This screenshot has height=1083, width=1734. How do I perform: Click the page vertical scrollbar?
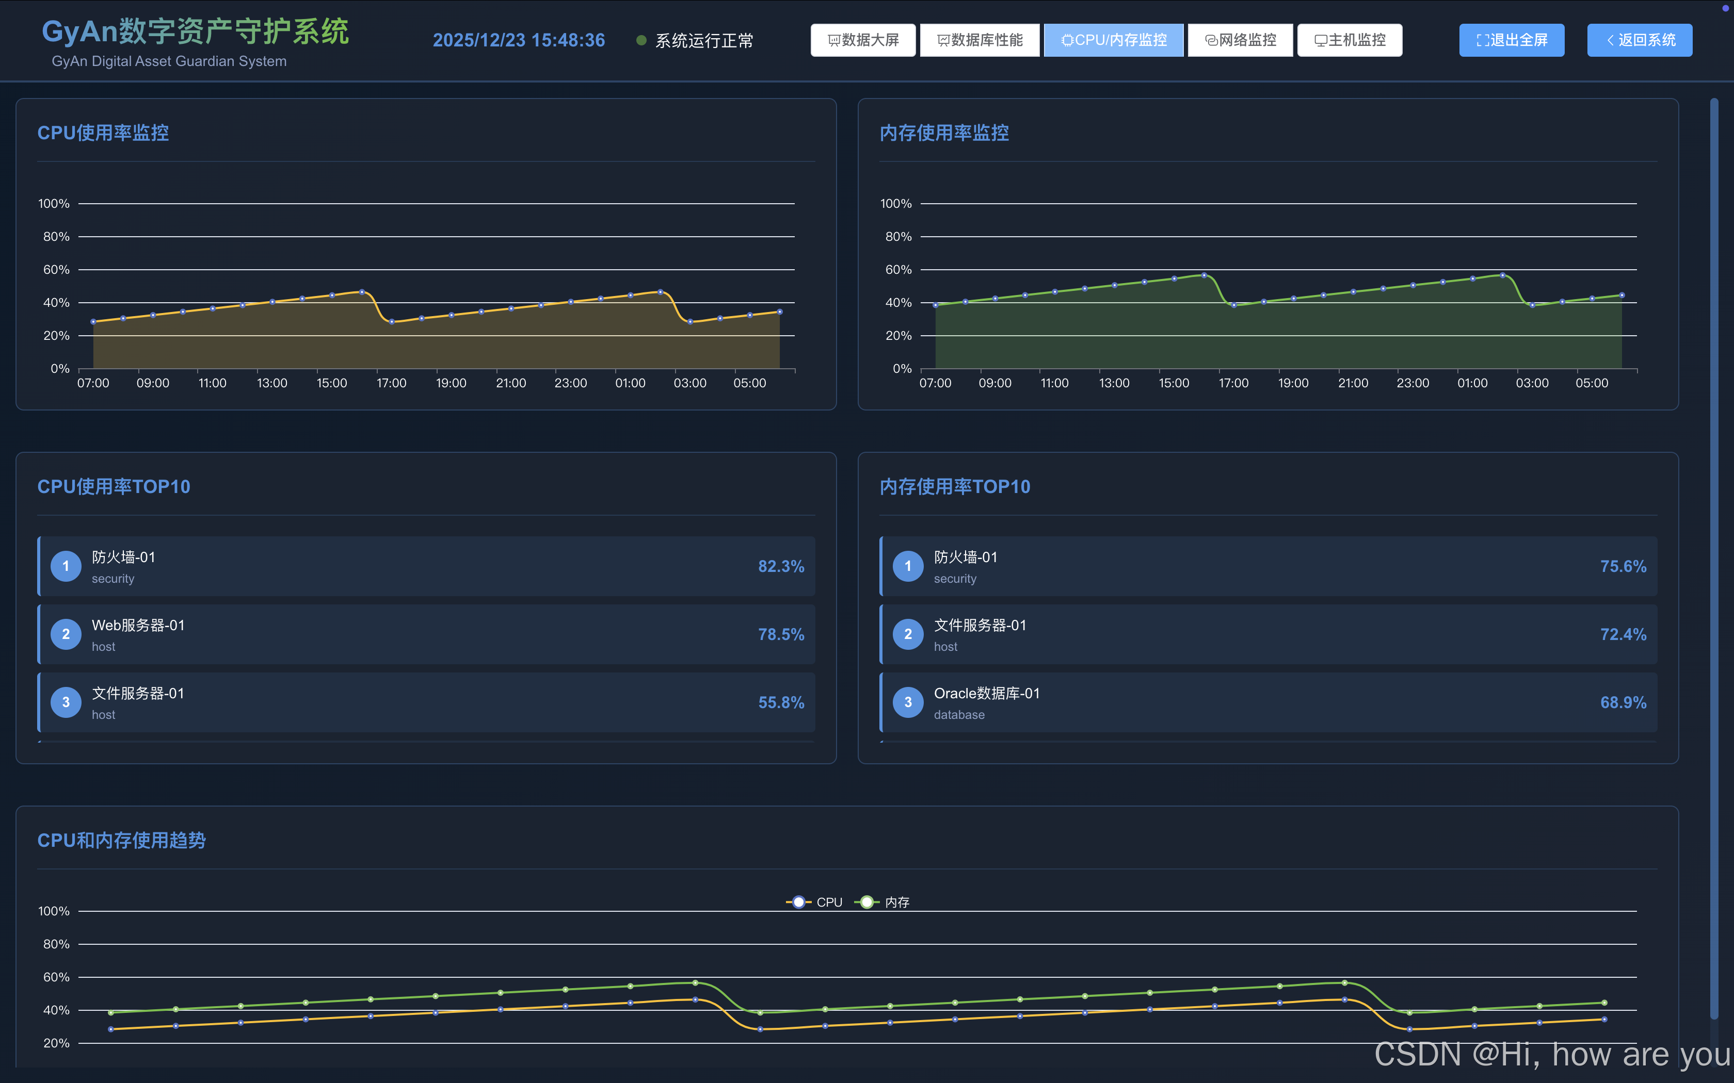(x=1714, y=559)
